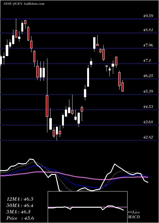
Task: Click the 48.81 price level label
Action: click(x=148, y=30)
